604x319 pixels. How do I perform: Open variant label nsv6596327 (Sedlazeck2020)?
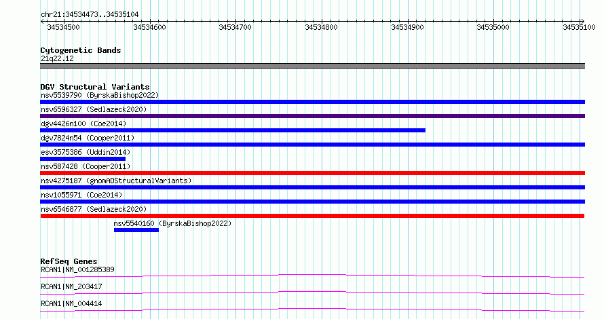(x=94, y=109)
